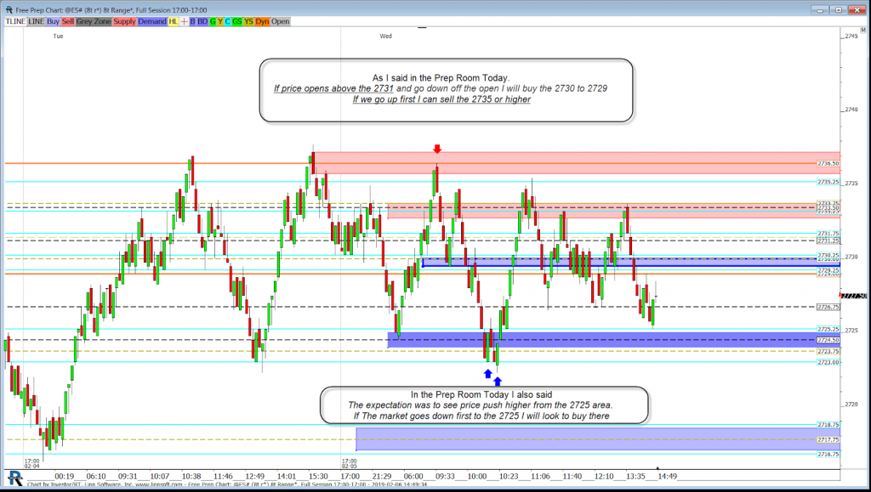Image resolution: width=871 pixels, height=492 pixels.
Task: Click the blue demand zone at 2724.50
Action: point(614,340)
